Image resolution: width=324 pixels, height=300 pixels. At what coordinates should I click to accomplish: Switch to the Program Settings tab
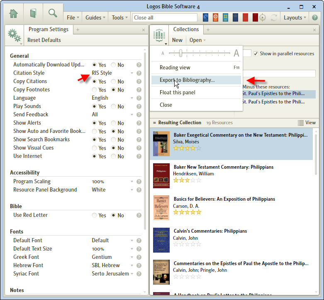tap(49, 30)
